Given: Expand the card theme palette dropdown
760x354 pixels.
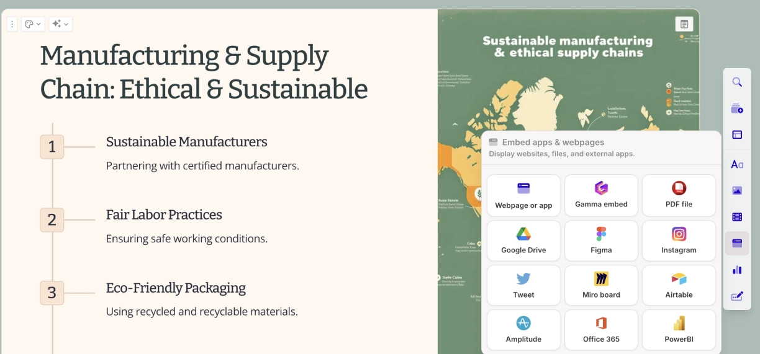Looking at the screenshot, I should click(32, 24).
